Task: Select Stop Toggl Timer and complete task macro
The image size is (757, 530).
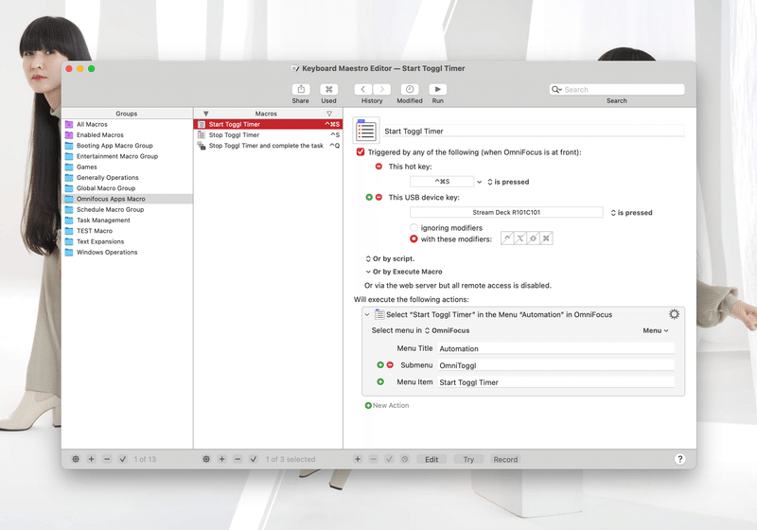Action: (x=269, y=146)
